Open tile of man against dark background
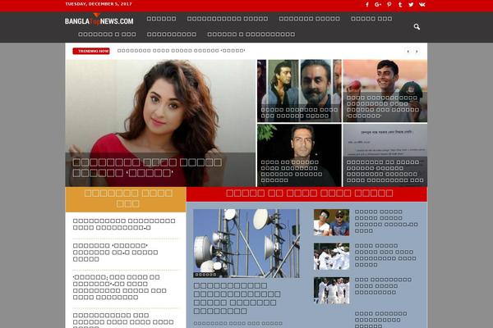The width and height of the screenshot is (493, 328). (299, 155)
